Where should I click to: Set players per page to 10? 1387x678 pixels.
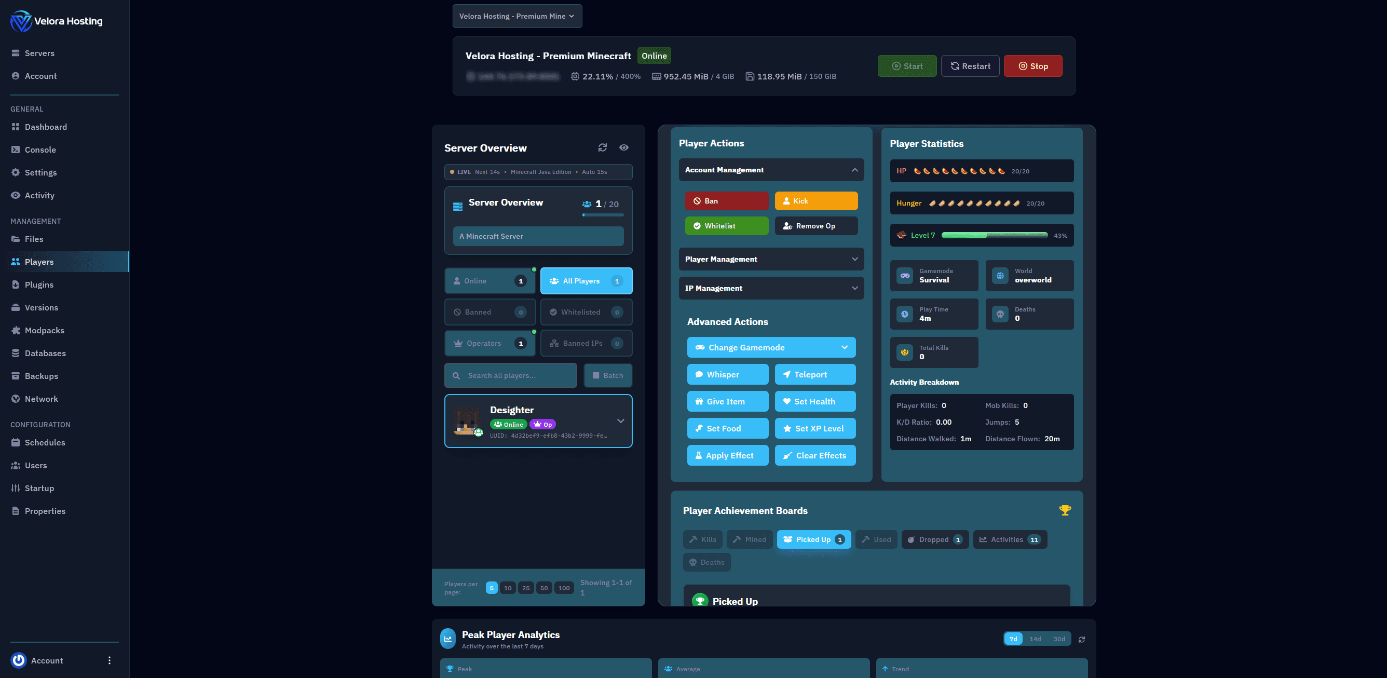click(508, 588)
